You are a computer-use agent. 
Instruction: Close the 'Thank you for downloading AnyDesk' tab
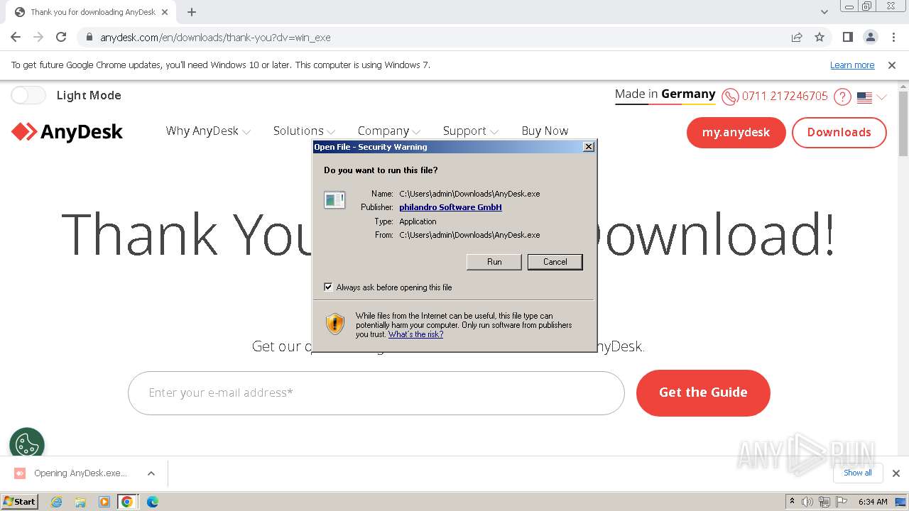click(165, 12)
